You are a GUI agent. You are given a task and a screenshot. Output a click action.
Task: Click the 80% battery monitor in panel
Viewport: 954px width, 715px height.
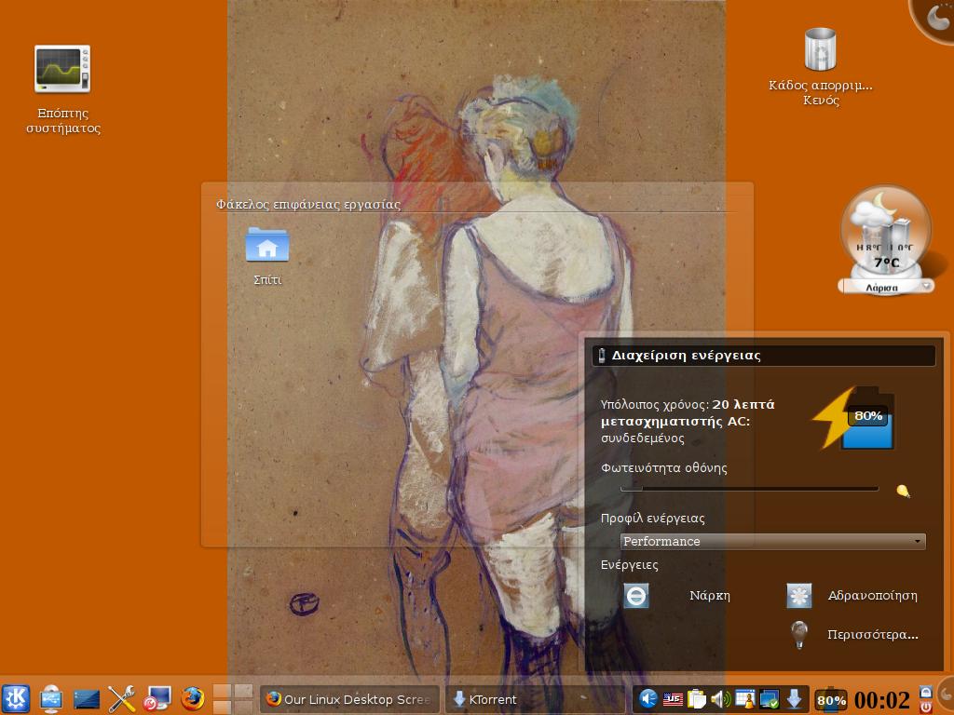tap(831, 700)
